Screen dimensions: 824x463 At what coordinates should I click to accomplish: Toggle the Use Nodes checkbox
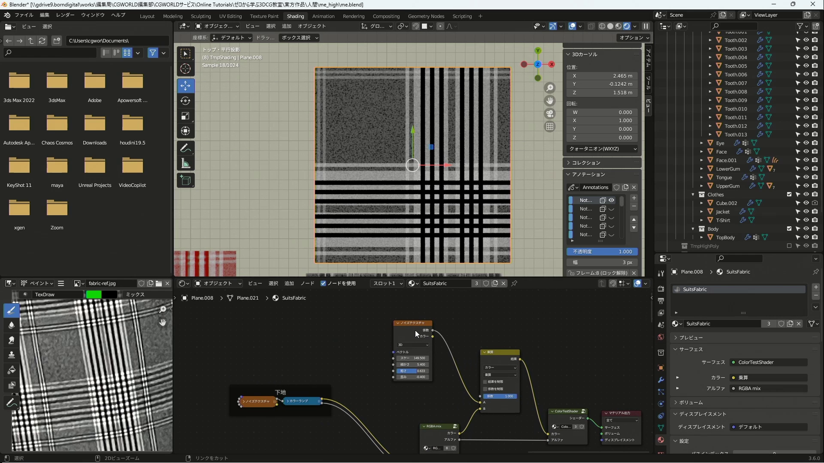point(323,283)
